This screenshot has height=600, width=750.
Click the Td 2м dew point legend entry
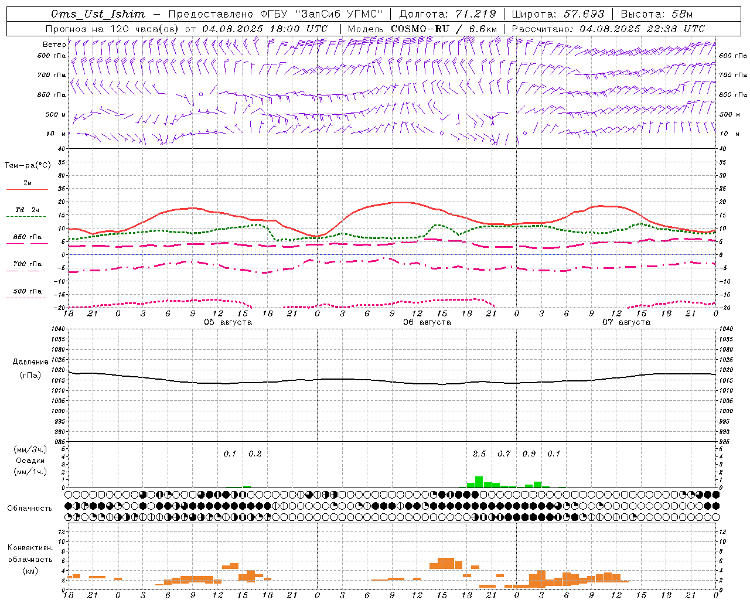(x=27, y=210)
